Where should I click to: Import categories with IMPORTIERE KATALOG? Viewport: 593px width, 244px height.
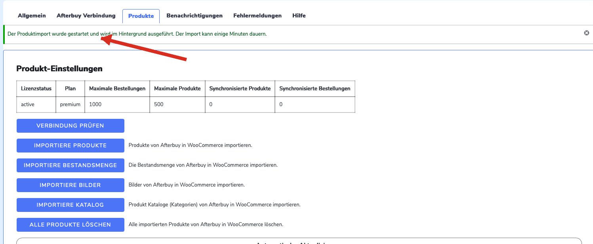point(70,205)
